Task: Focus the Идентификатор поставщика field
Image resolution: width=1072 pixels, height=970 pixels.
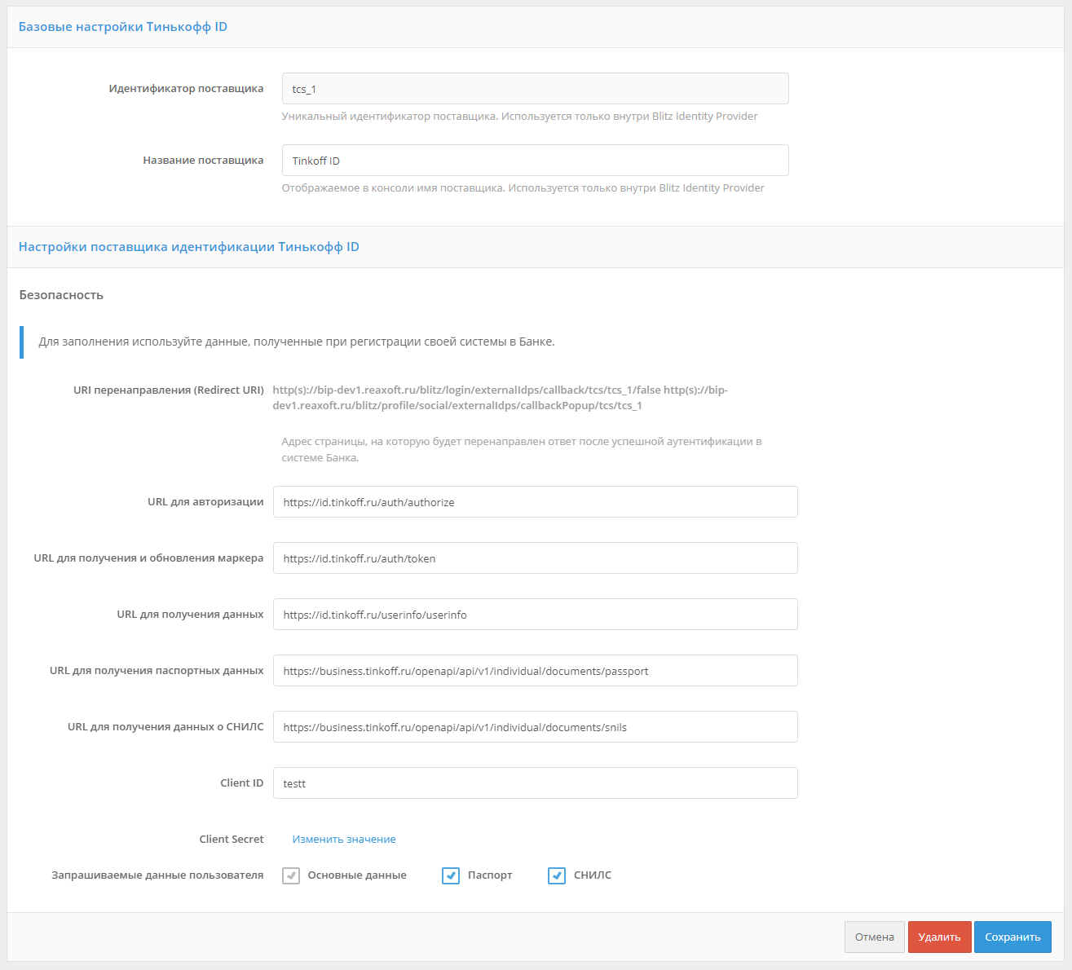Action: coord(535,89)
